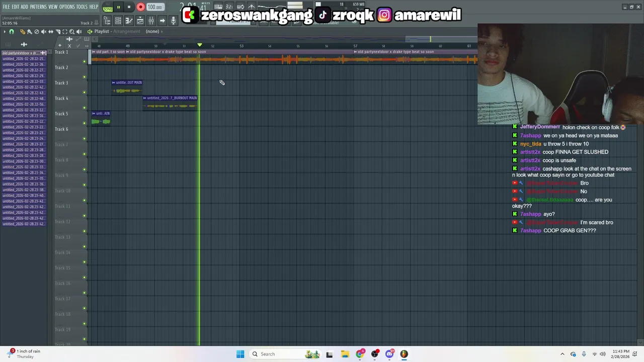Screen dimensions: 644x362
Task: Open File Explorer from the taskbar
Action: 345,354
